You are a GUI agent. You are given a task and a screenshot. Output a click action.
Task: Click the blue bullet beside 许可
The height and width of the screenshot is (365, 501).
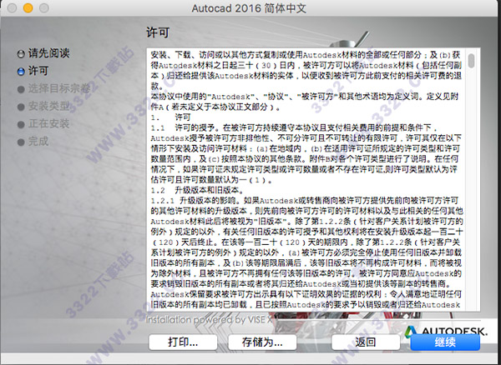pyautogui.click(x=21, y=72)
